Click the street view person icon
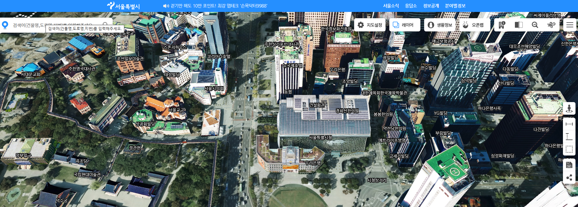The height and width of the screenshot is (207, 578). pos(569,109)
